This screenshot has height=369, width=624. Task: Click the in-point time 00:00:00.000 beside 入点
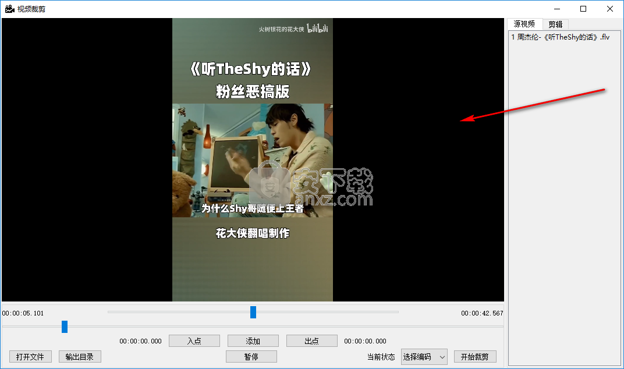point(140,341)
